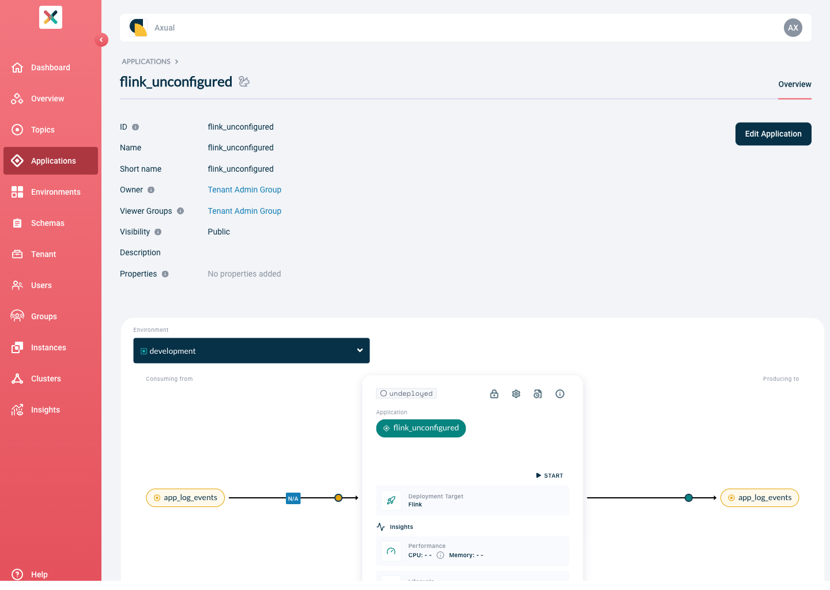Click the info circle icon on card
Screen dimensions: 830x590
(560, 394)
